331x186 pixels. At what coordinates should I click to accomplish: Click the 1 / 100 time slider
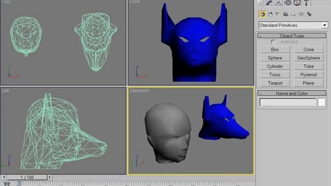coord(27,177)
